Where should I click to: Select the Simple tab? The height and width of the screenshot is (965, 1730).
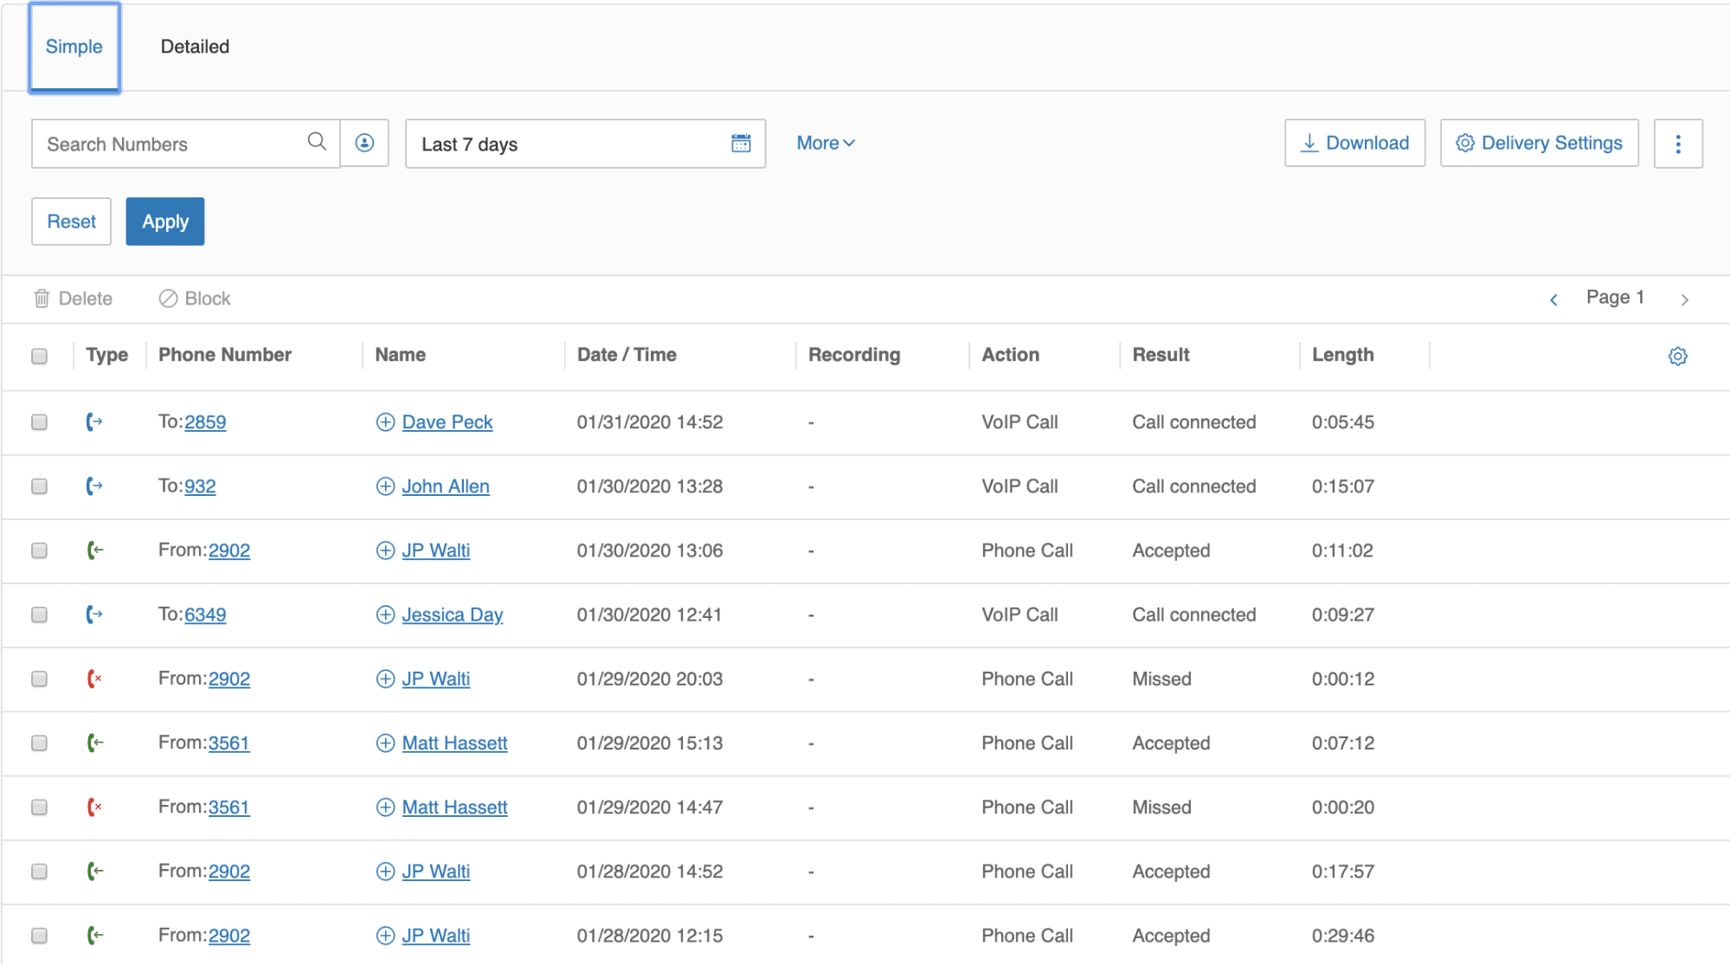coord(74,47)
